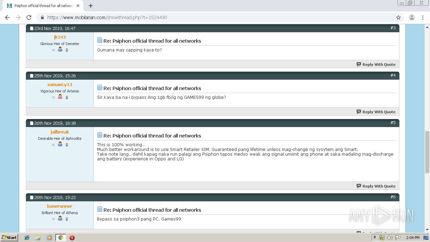Click the date icon on 25th Nov post
Screen dimensions: 430x242
pos(32,76)
